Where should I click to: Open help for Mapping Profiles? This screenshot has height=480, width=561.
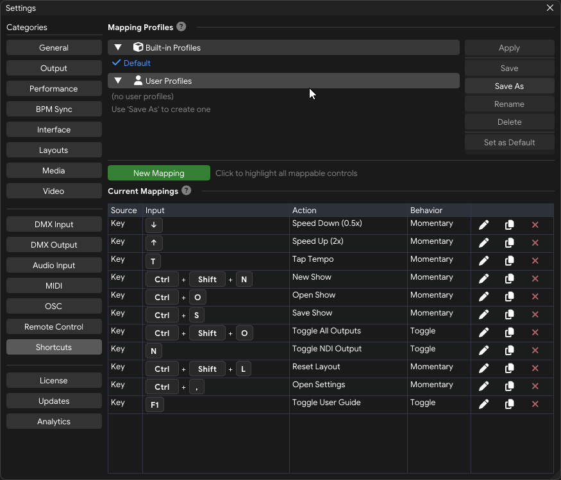[x=181, y=27]
